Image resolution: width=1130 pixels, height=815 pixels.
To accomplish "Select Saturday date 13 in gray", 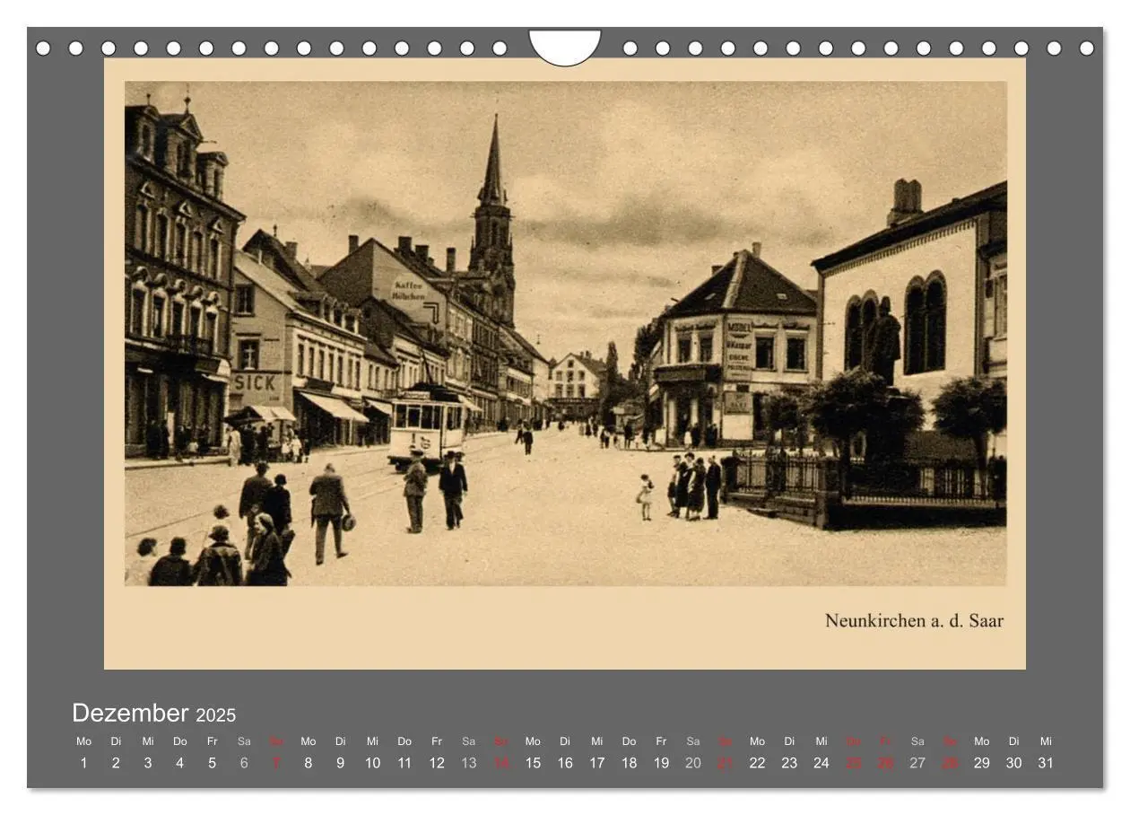I will [469, 763].
